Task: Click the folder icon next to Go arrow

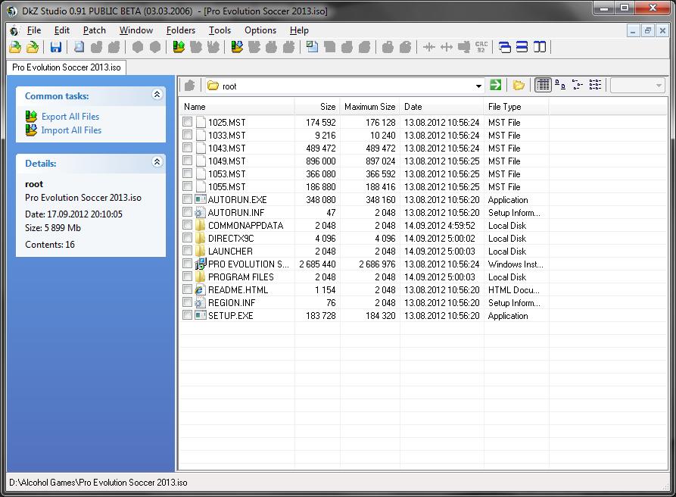Action: tap(519, 85)
